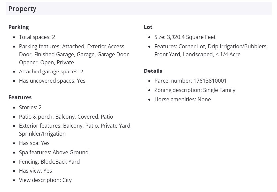Click the lot Size 3,920.4 Square Feet
The width and height of the screenshot is (277, 192).
(185, 37)
